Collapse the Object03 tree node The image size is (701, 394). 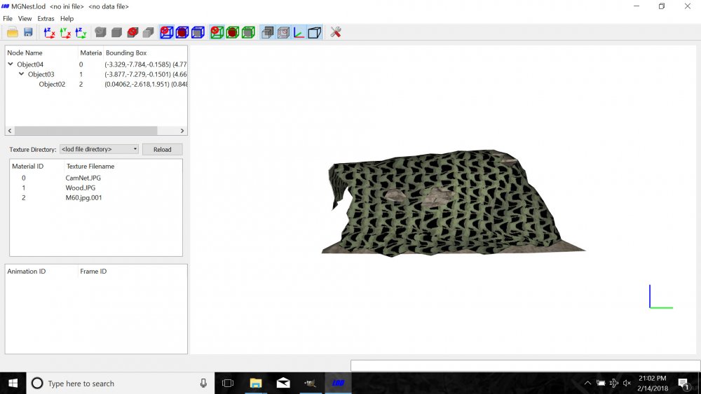pos(22,74)
